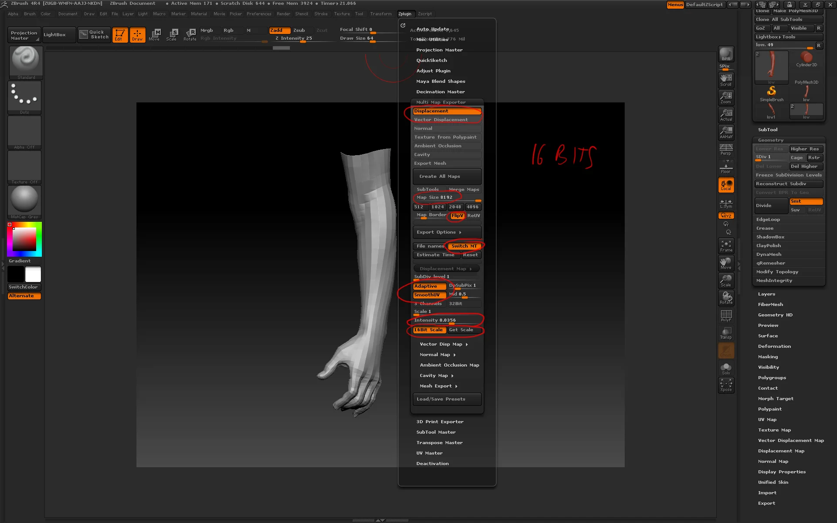Enable the Normal map export option
837x523 pixels.
coord(446,128)
